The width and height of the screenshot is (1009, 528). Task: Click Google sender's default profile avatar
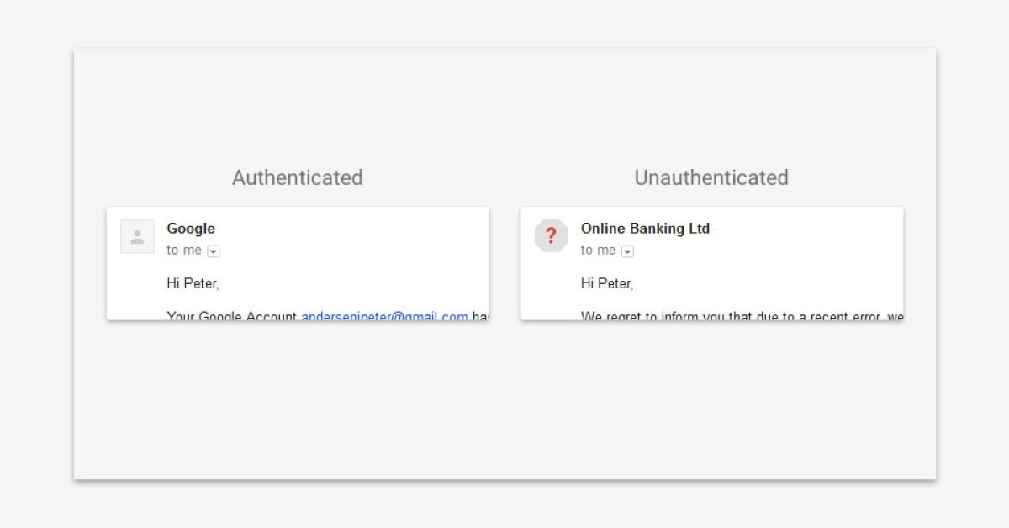point(137,236)
